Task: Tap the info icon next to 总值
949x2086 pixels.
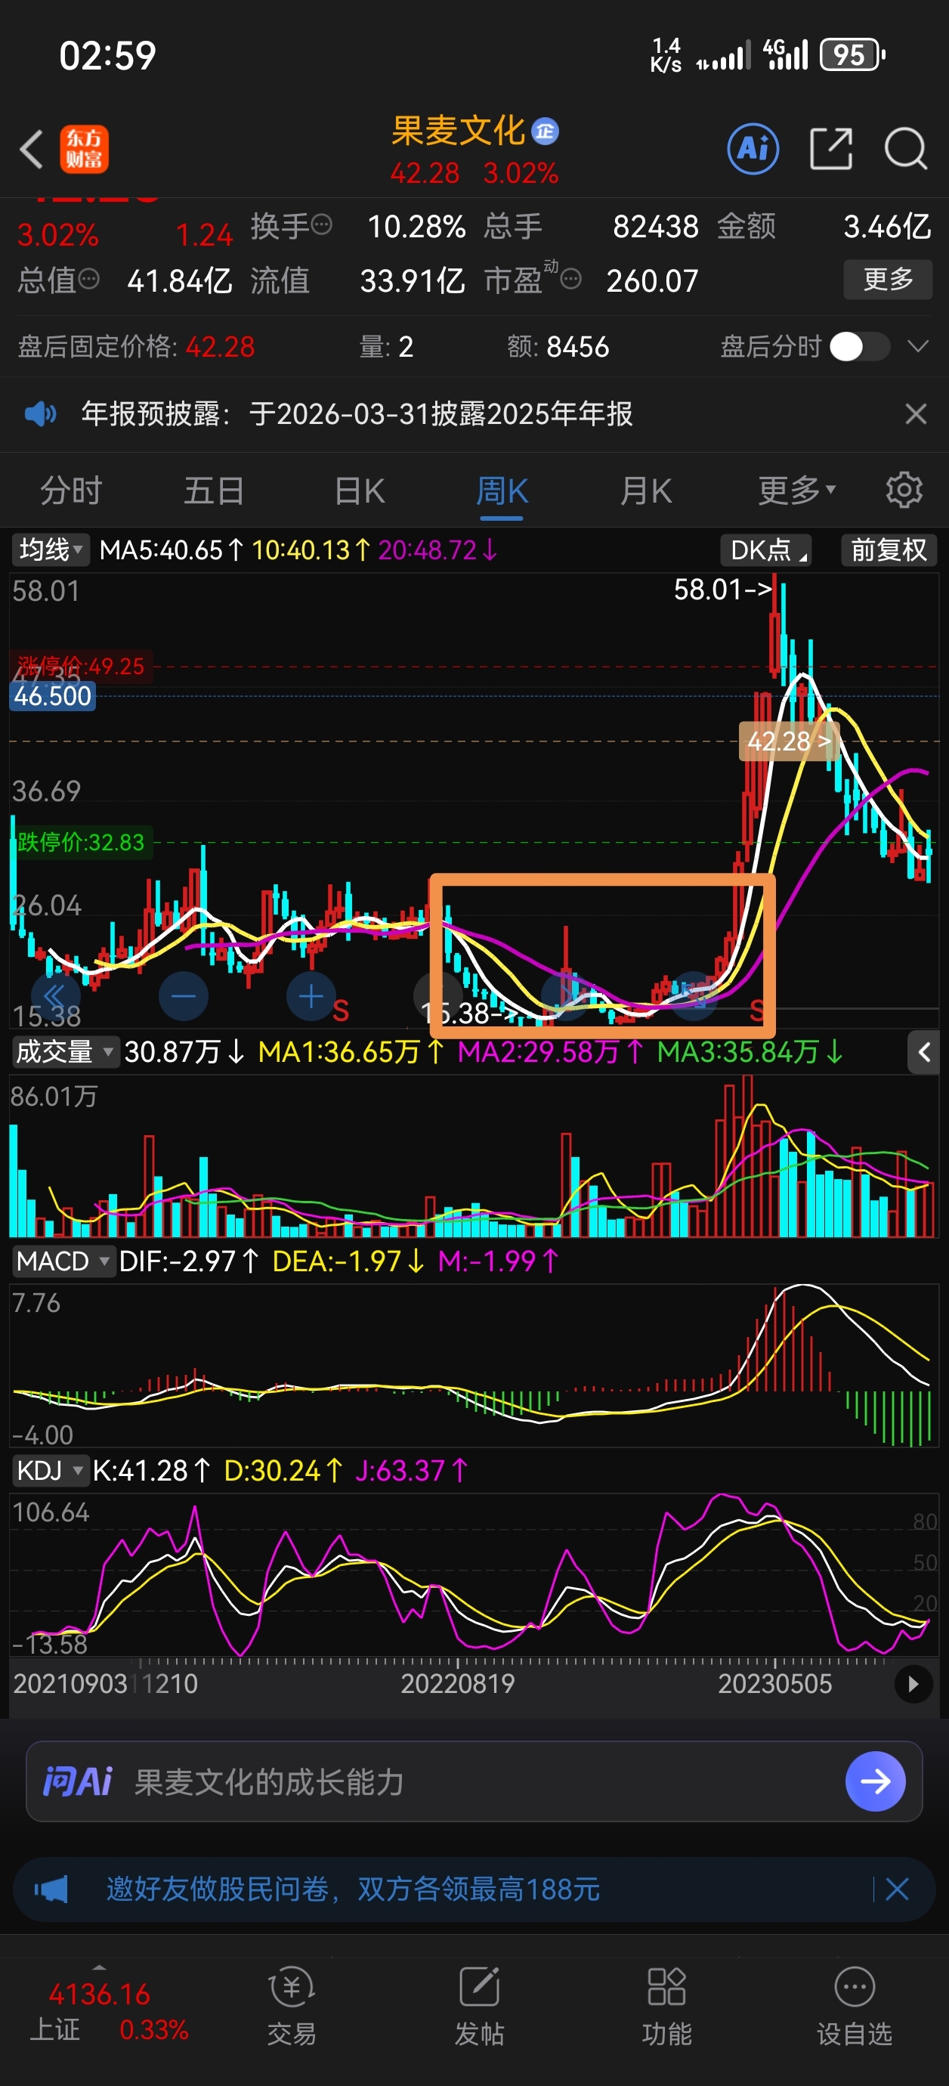Action: [x=89, y=280]
